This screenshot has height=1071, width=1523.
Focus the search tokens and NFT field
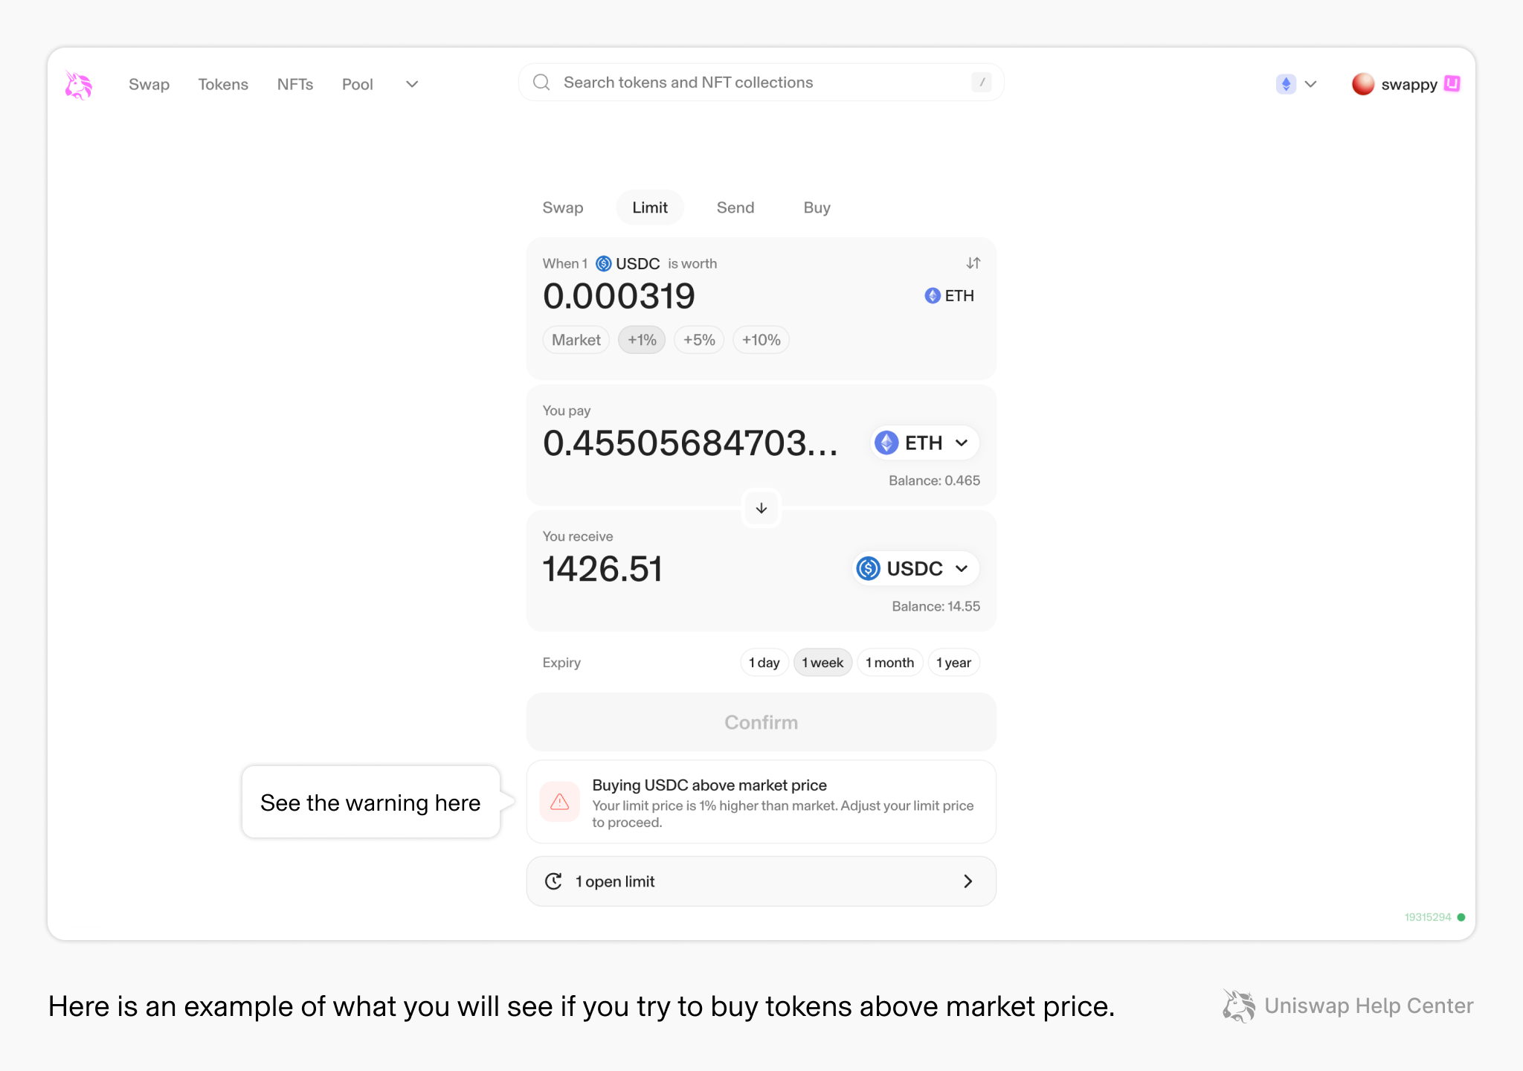[761, 83]
